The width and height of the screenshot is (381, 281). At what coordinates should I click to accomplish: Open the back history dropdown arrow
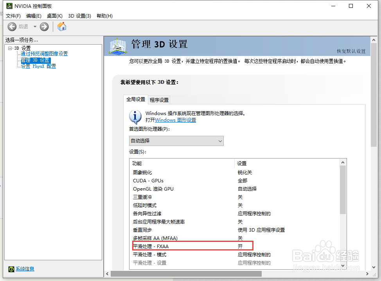point(35,27)
